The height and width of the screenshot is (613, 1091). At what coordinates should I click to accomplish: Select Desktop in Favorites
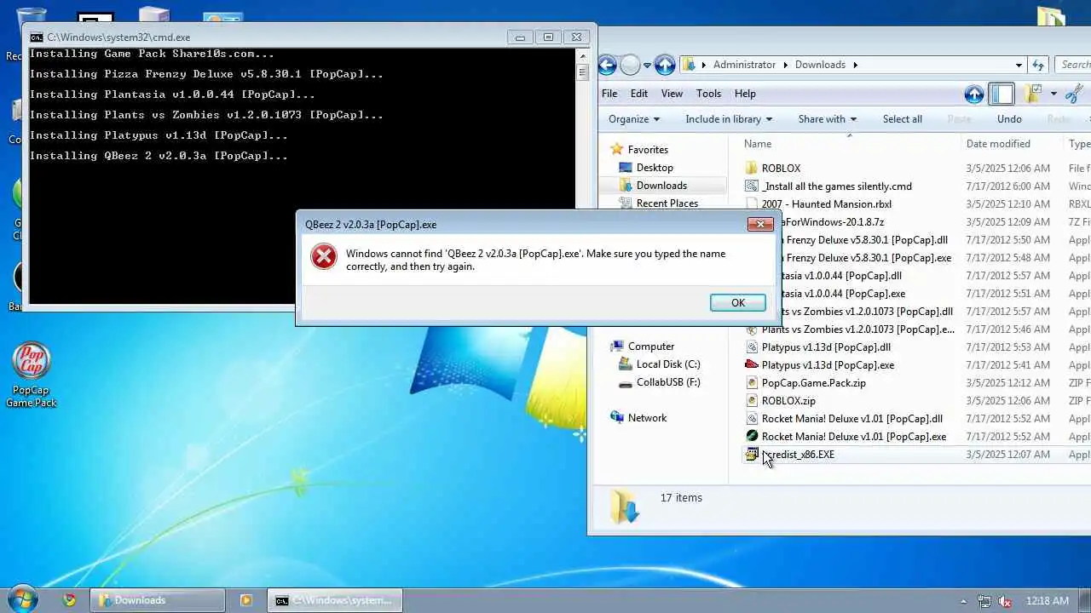[x=655, y=168]
